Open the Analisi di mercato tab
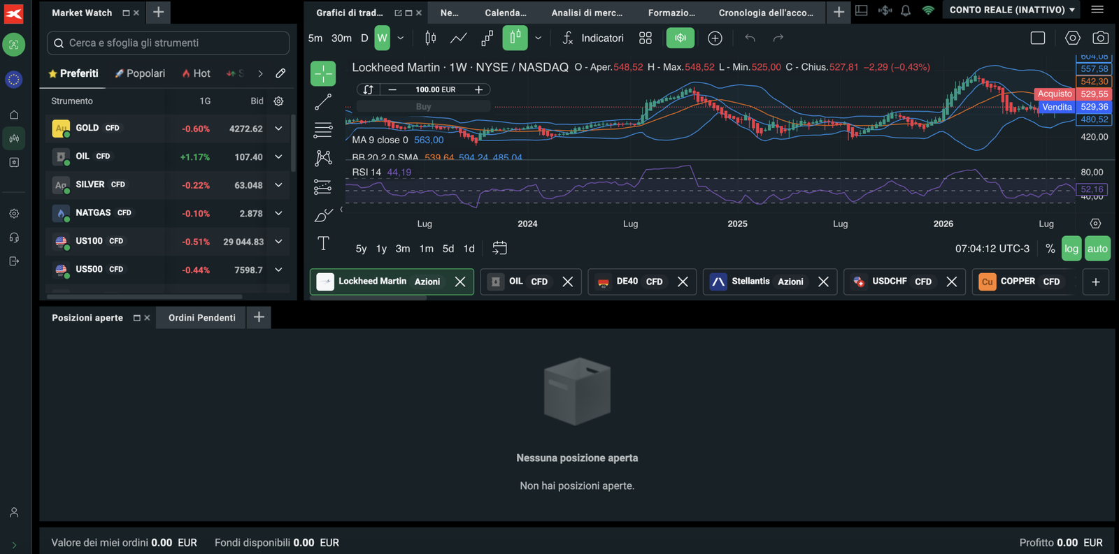Viewport: 1119px width, 554px height. point(587,13)
